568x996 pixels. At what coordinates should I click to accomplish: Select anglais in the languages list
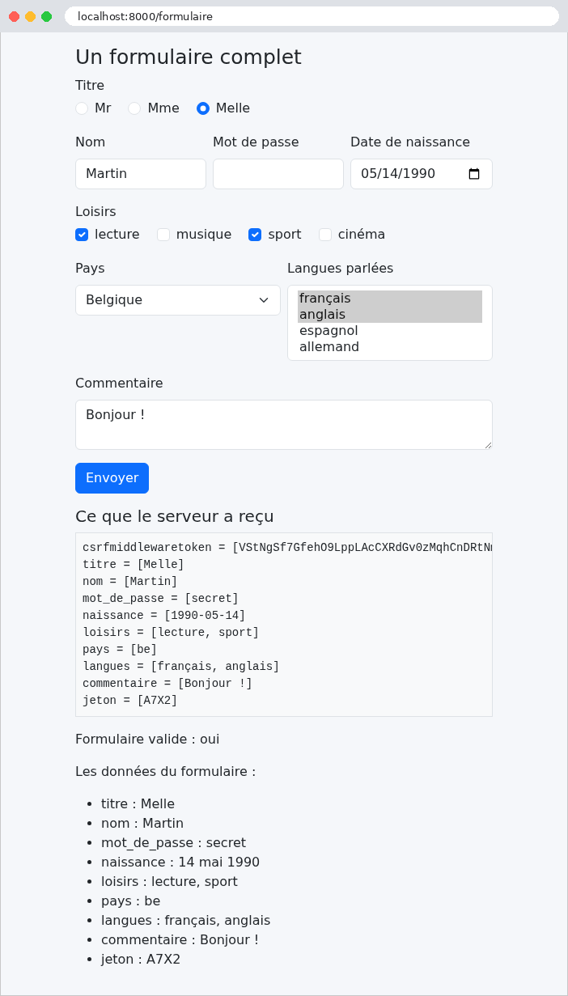390,315
